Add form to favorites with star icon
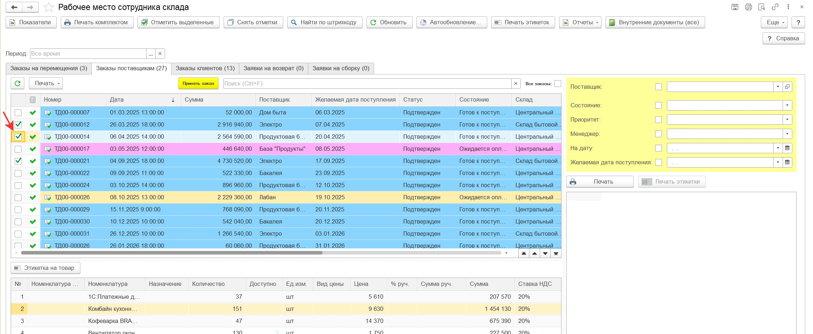Screen dimensions: 813x334 point(49,7)
